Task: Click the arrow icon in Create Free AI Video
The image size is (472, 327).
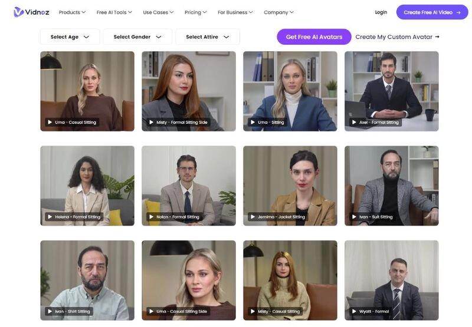Action: tap(458, 12)
